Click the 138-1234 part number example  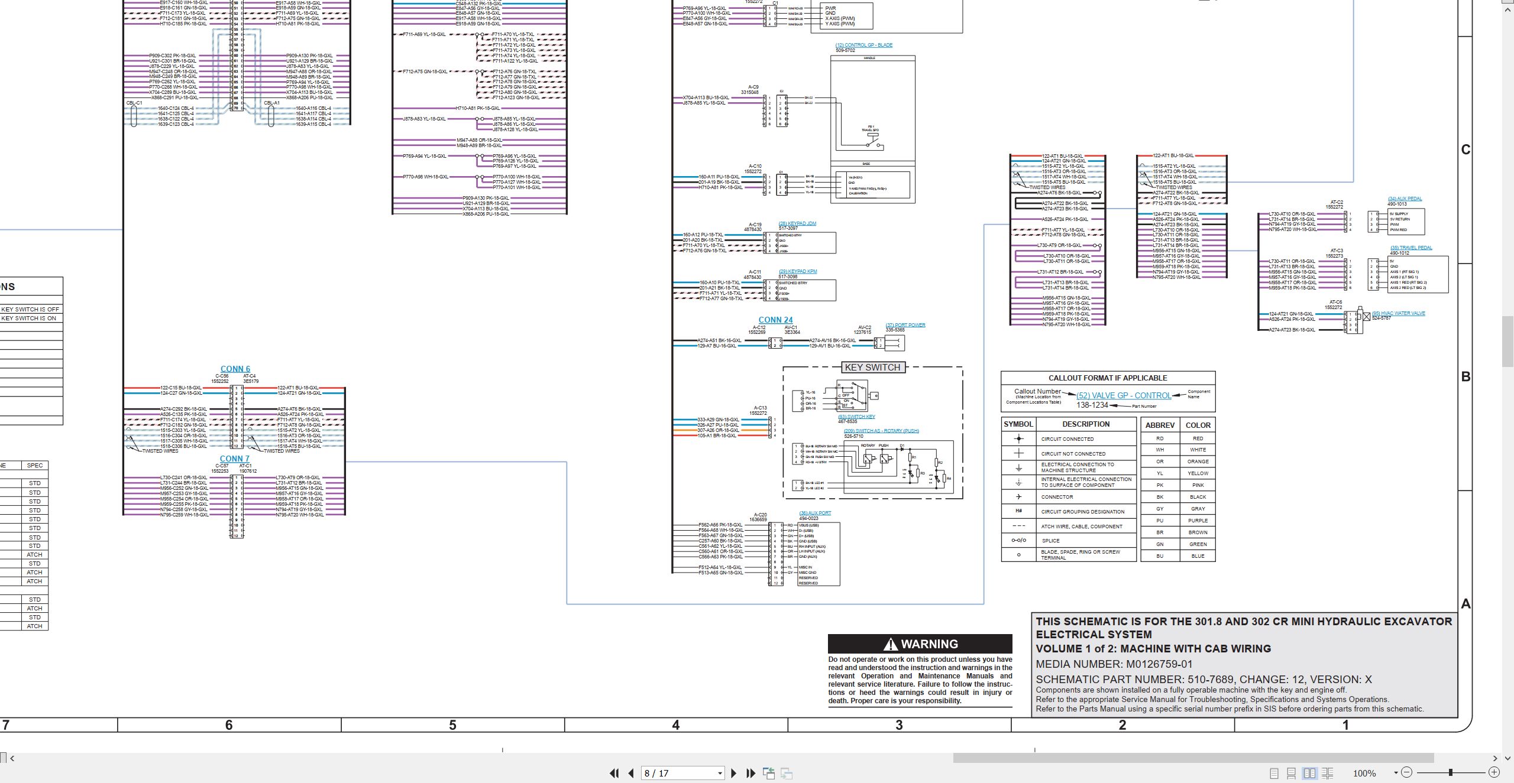pyautogui.click(x=1092, y=405)
